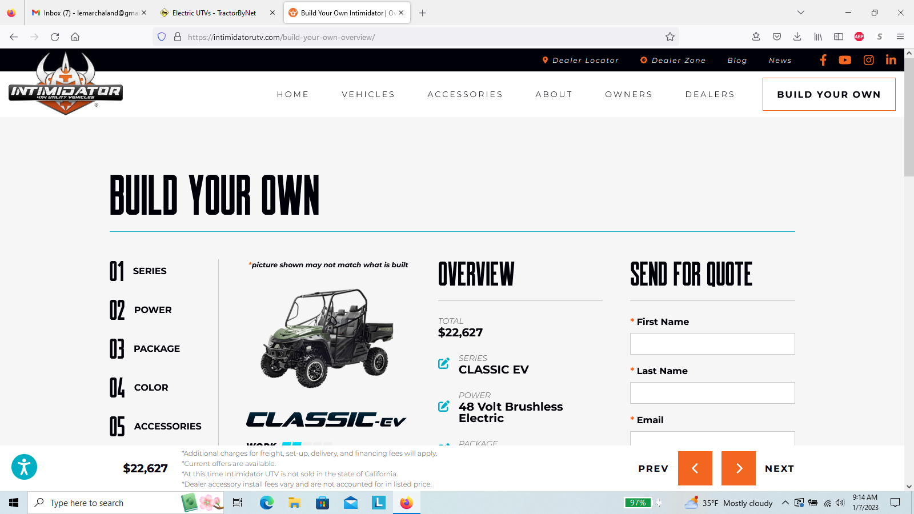
Task: Open the YouTube social icon
Action: (x=845, y=60)
